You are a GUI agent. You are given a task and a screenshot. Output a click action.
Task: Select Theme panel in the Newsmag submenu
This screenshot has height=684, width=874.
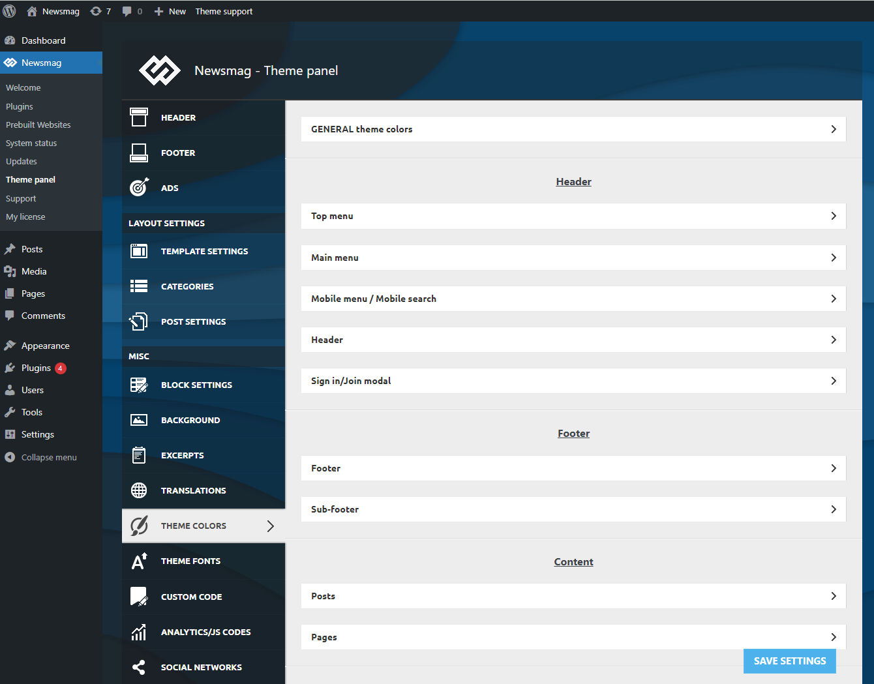[31, 179]
